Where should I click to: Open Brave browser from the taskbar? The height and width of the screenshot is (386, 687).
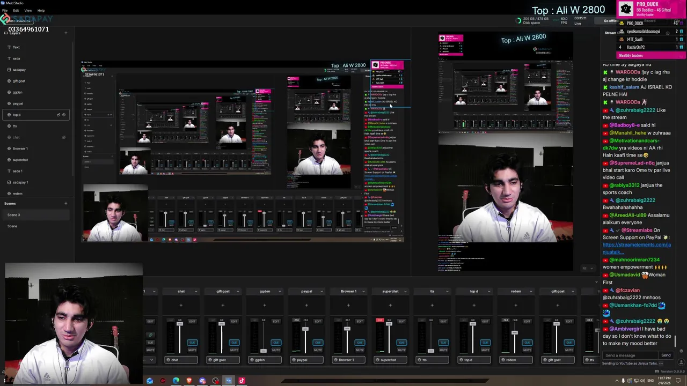tap(189, 381)
